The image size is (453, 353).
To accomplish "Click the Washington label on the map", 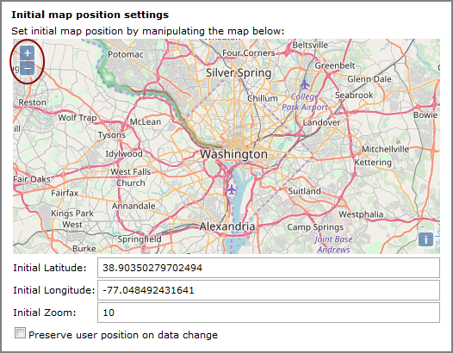I will click(233, 154).
